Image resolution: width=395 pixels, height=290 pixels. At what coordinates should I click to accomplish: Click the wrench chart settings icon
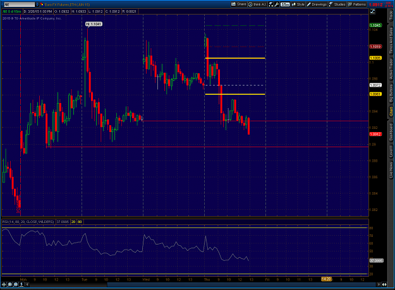[277, 4]
